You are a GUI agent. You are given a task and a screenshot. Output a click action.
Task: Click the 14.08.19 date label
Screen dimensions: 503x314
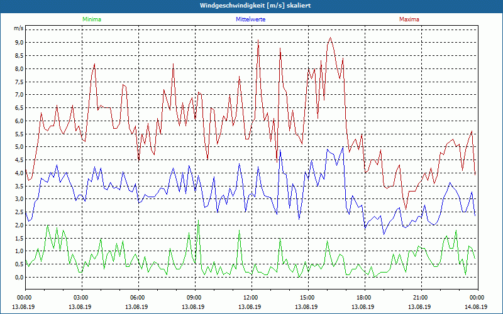(x=476, y=306)
